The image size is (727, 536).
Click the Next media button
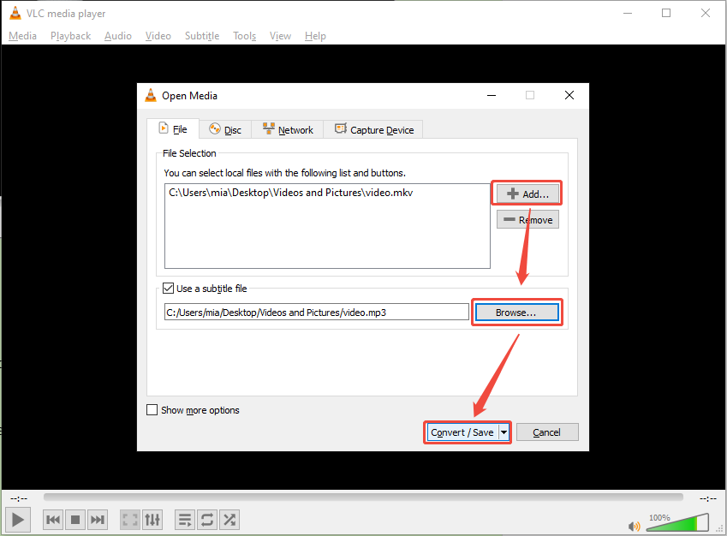click(x=98, y=520)
